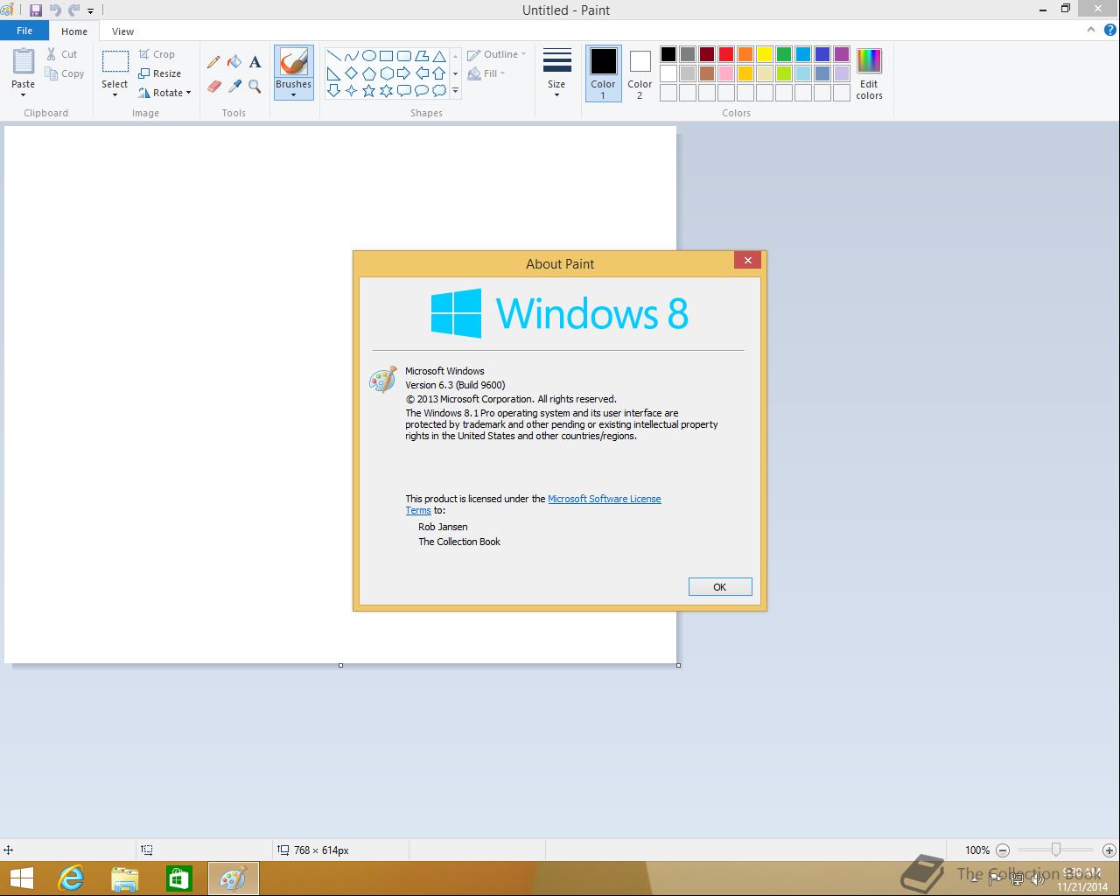Image resolution: width=1120 pixels, height=896 pixels.
Task: Open the File menu
Action: [x=24, y=31]
